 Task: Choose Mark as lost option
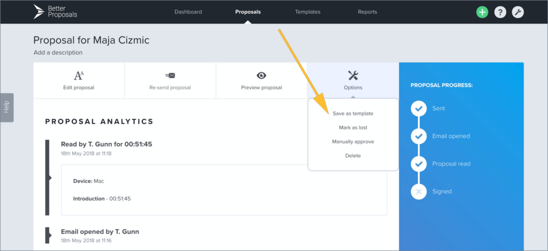pos(353,128)
